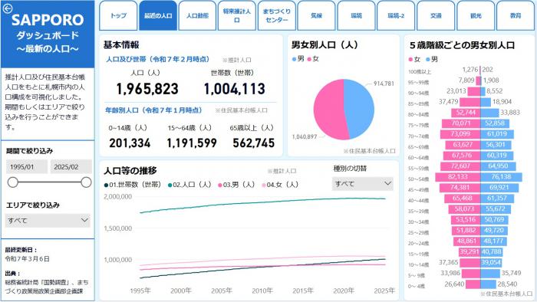Click the 2025/02 end date field

(71, 167)
